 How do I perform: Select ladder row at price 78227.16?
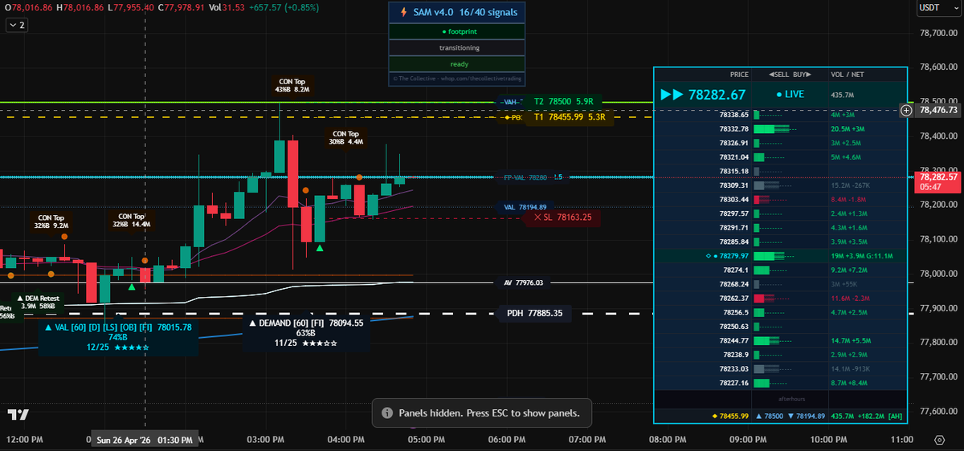click(x=780, y=383)
